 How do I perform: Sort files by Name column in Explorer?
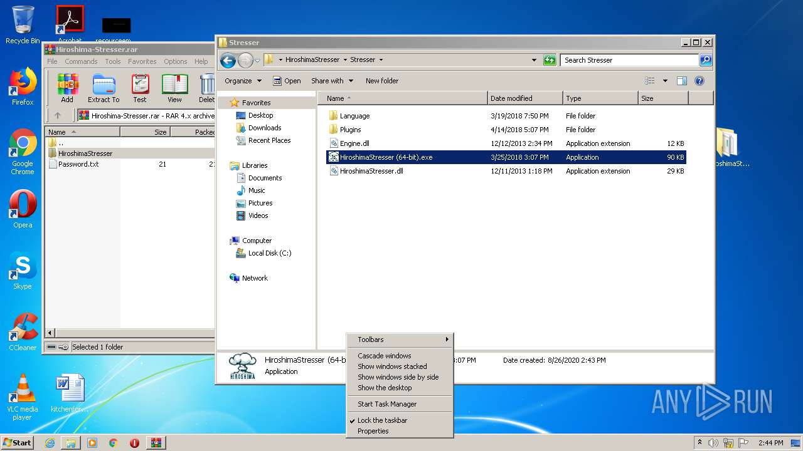[403, 98]
